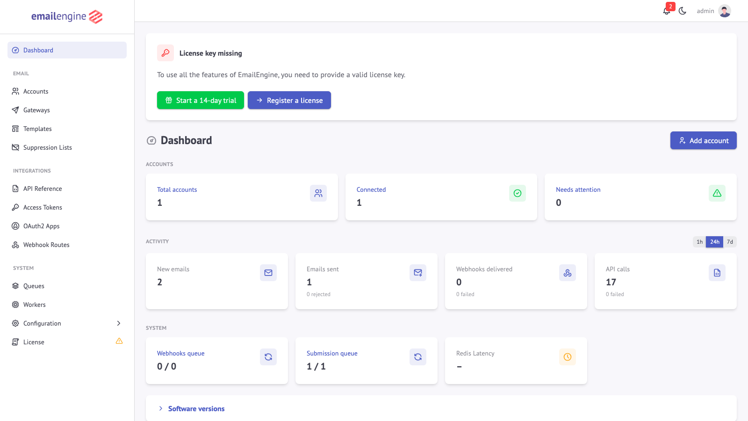Open the Workers page
The height and width of the screenshot is (421, 748).
click(67, 305)
